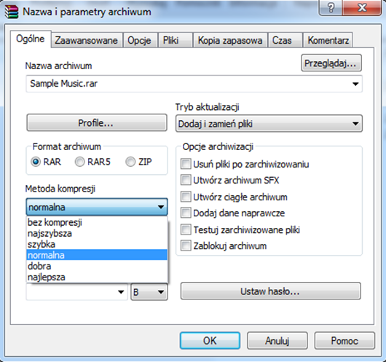Open the Profile... button
Screen dimensions: 386x362
click(x=97, y=122)
